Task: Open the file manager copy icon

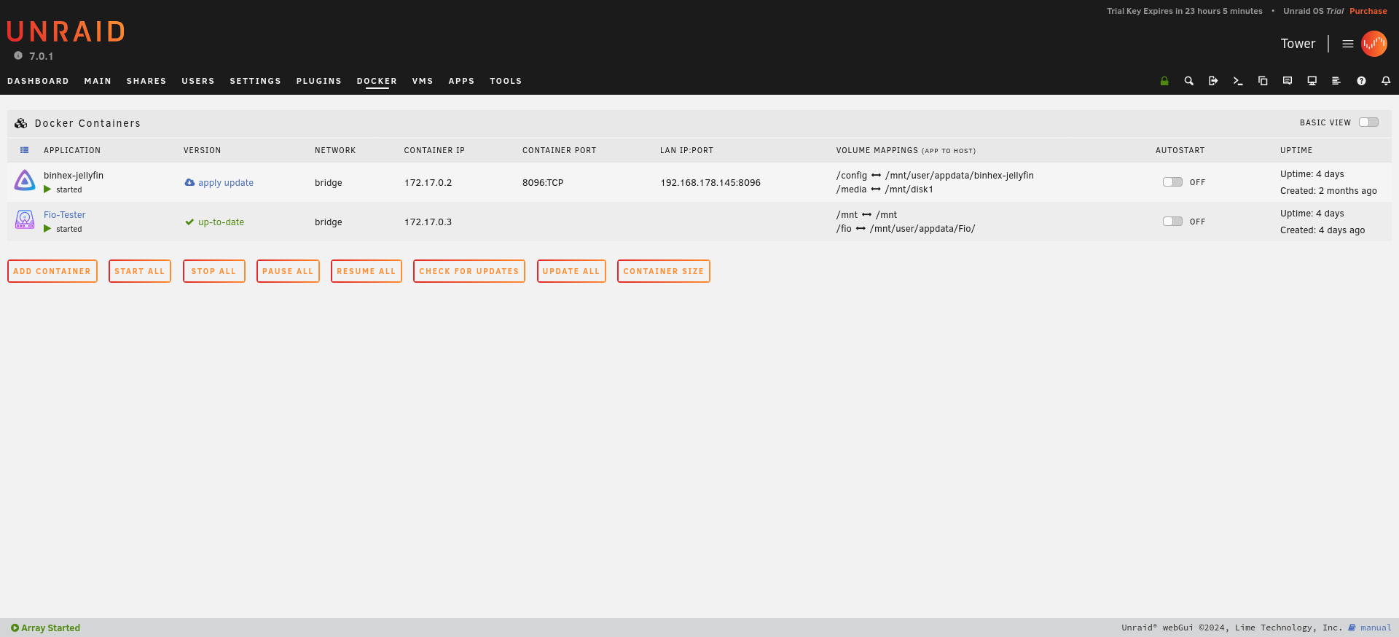Action: click(x=1263, y=81)
